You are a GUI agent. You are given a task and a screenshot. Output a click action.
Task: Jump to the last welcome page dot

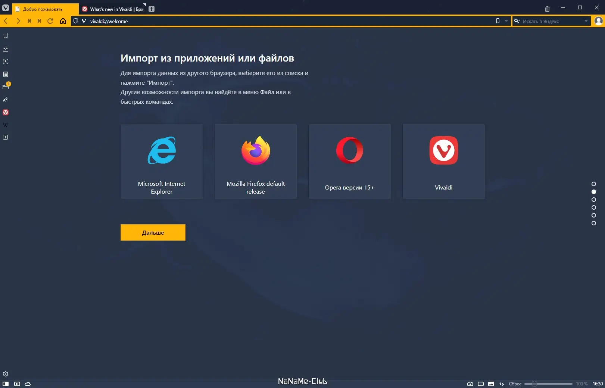pyautogui.click(x=594, y=223)
